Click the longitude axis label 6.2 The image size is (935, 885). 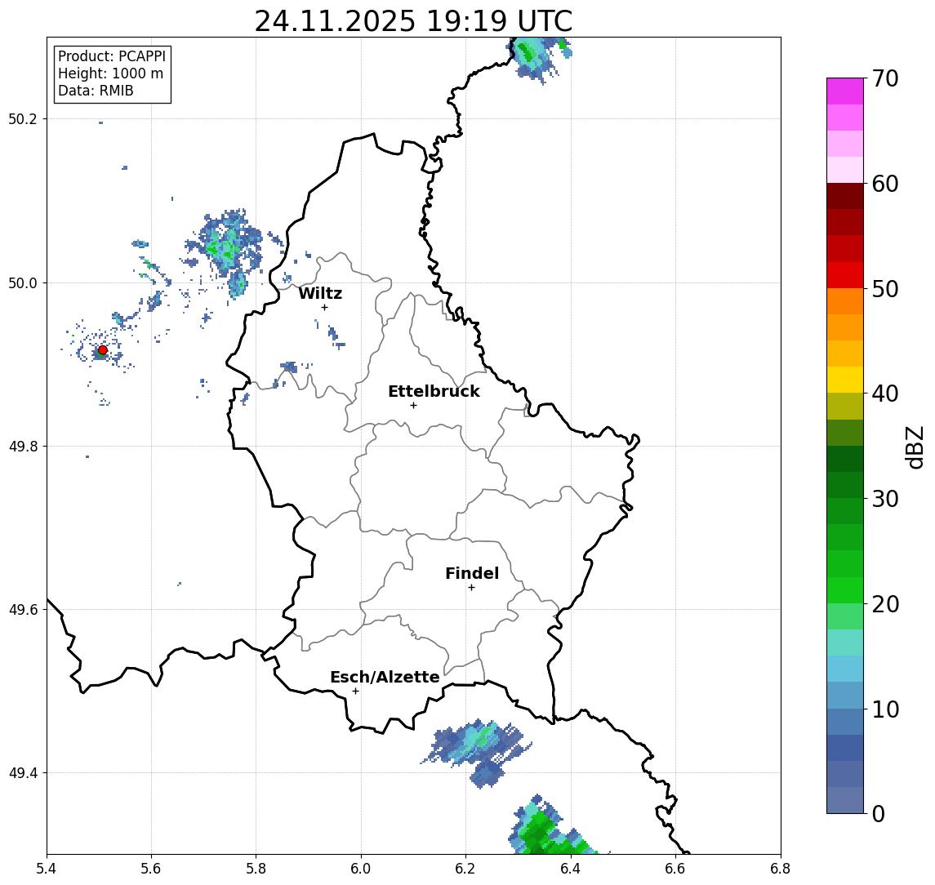[x=465, y=869]
